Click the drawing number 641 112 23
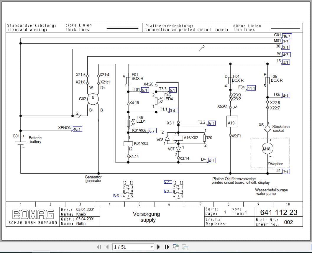 pyautogui.click(x=279, y=212)
